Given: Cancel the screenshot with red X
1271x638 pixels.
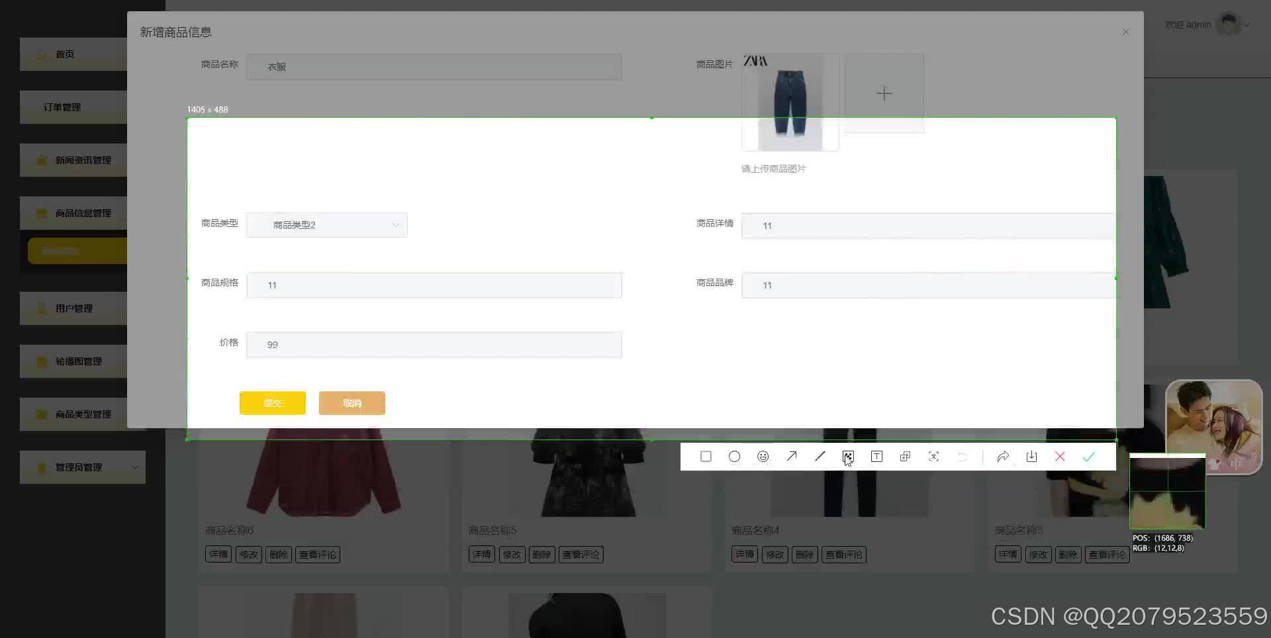Looking at the screenshot, I should click(1060, 457).
